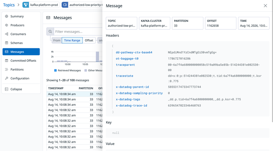Focus the Filter messages input

point(78,31)
